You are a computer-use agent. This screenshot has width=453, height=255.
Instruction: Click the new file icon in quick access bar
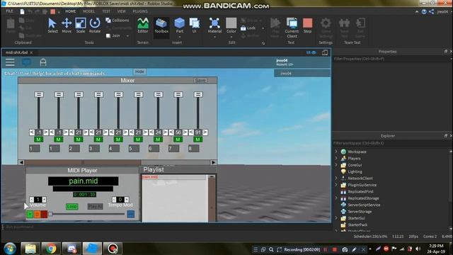[x=22, y=11]
